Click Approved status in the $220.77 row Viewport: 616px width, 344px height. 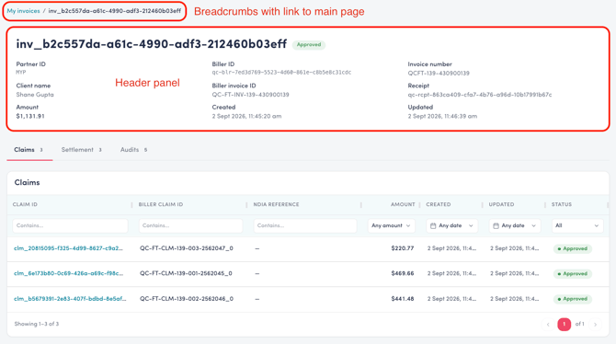pyautogui.click(x=573, y=249)
